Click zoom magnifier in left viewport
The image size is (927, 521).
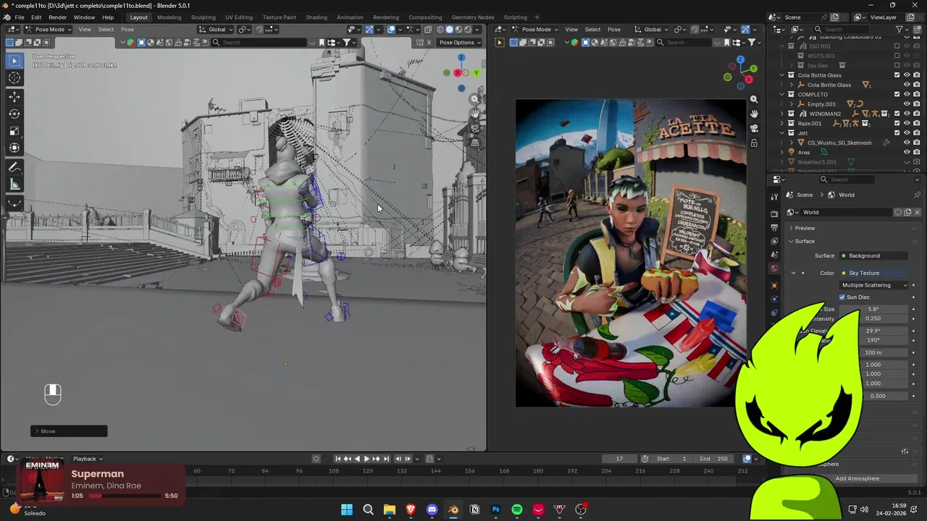point(475,99)
